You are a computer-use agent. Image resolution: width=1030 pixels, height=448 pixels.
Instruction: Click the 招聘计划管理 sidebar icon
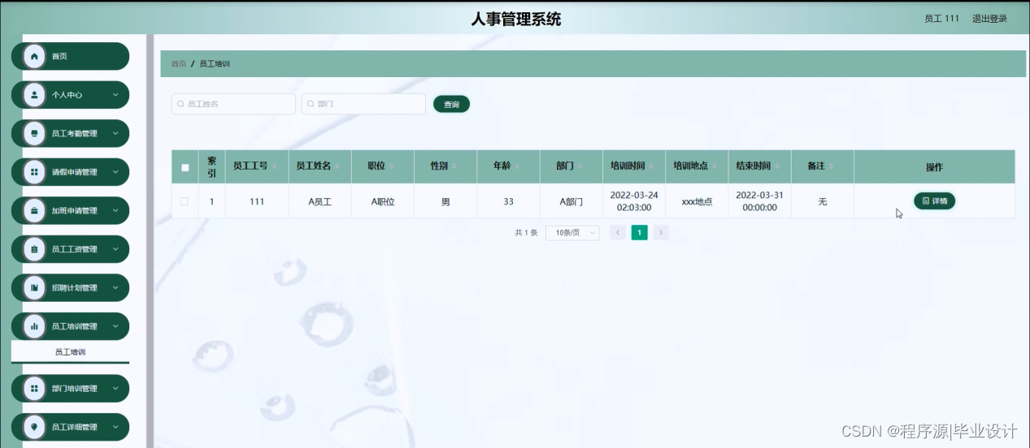pos(34,287)
